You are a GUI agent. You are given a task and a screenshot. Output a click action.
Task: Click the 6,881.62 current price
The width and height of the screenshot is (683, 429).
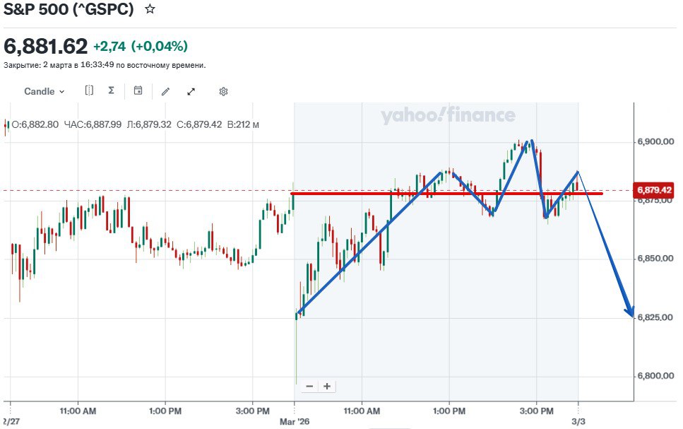click(46, 47)
